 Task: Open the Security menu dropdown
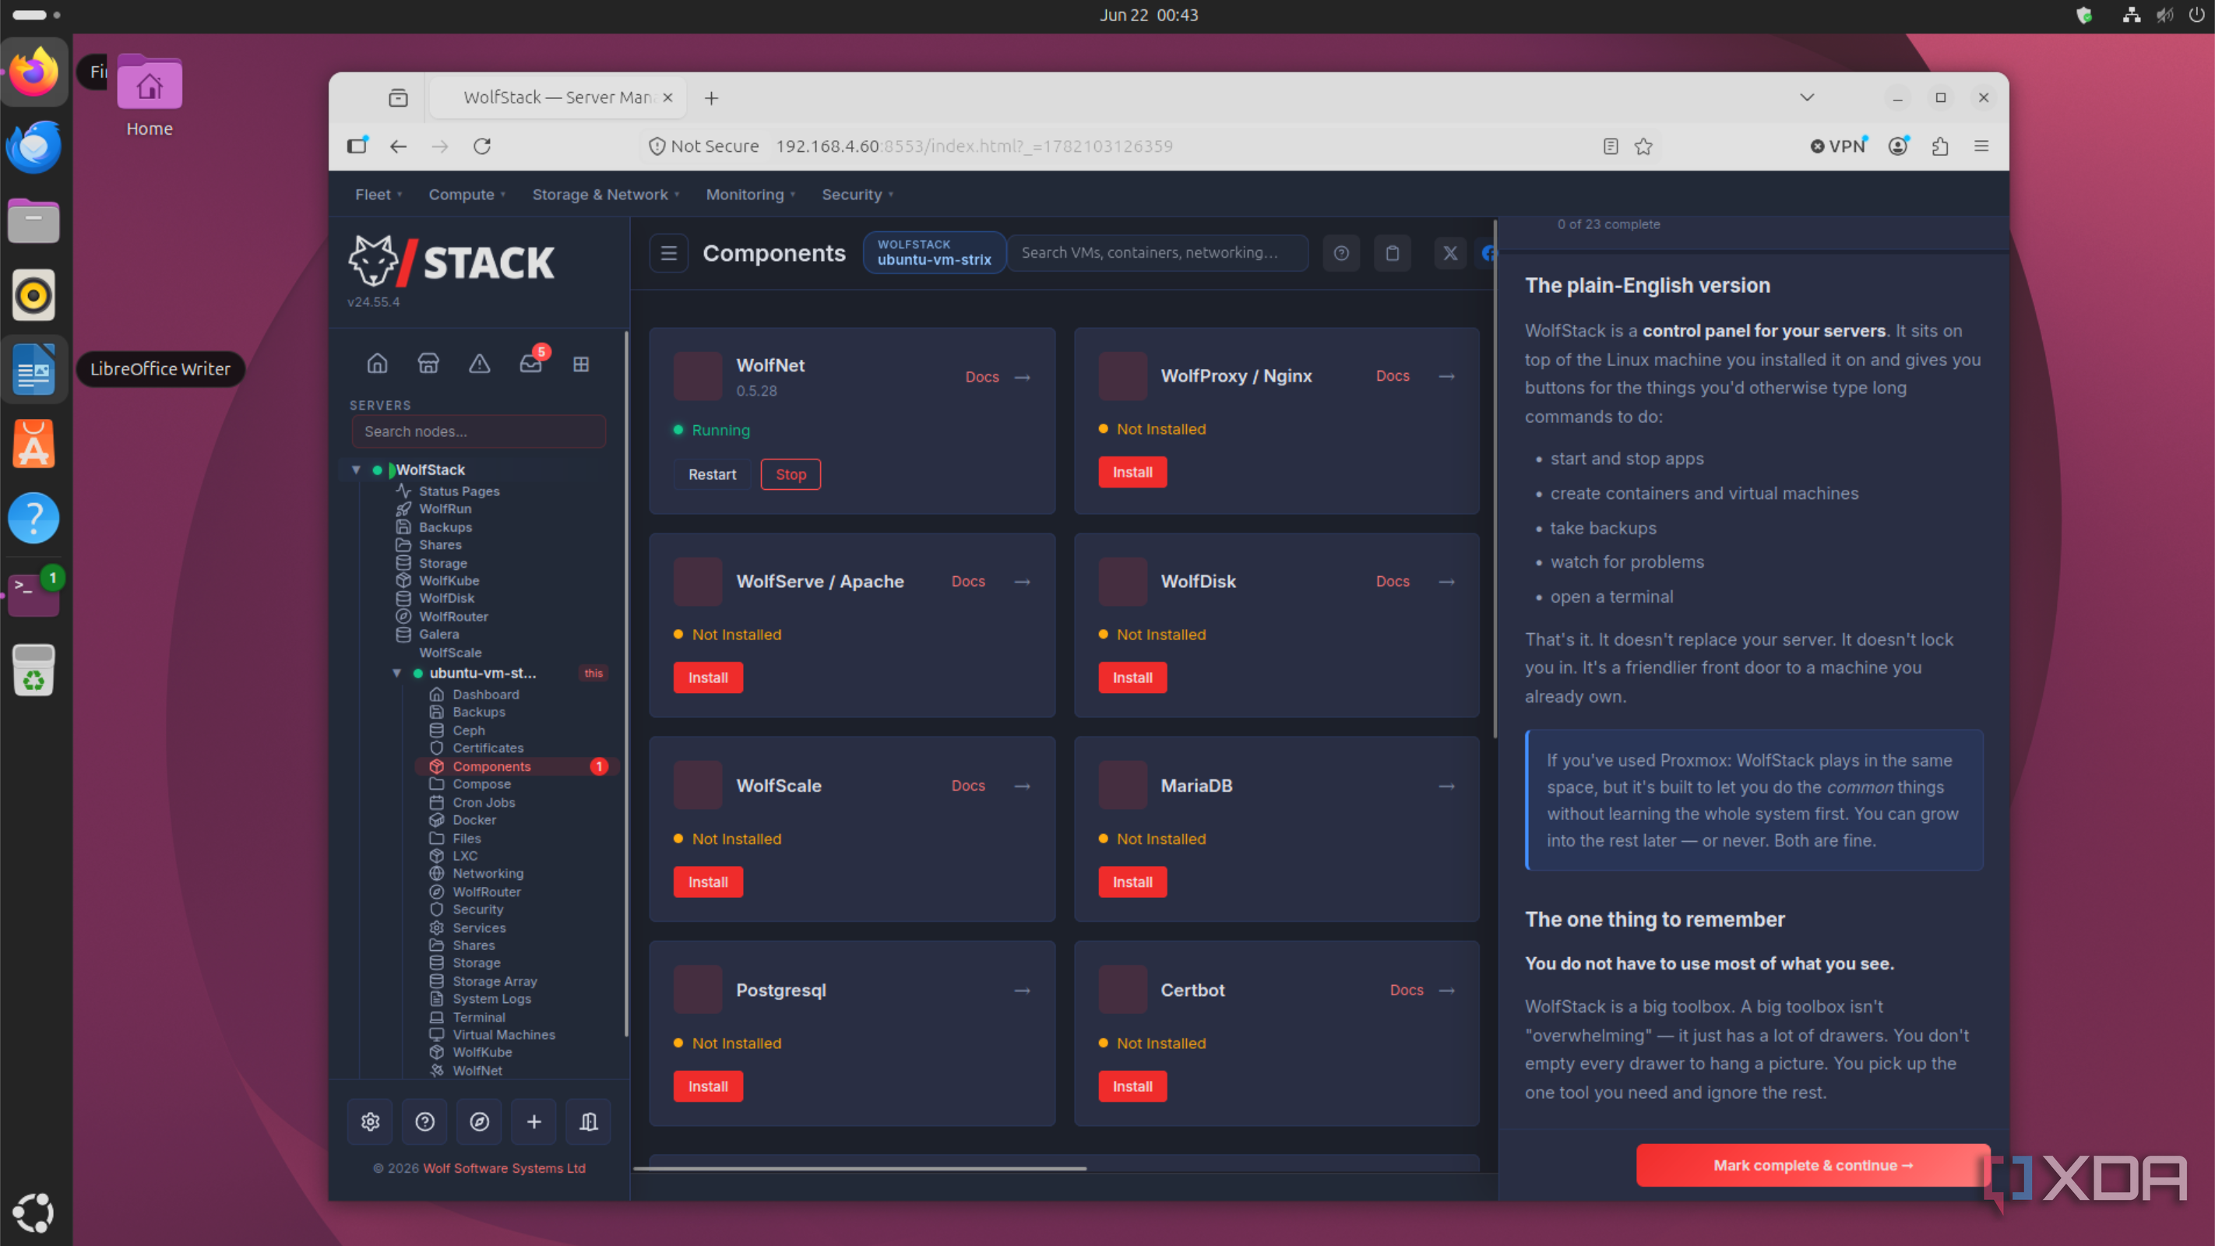(x=857, y=195)
